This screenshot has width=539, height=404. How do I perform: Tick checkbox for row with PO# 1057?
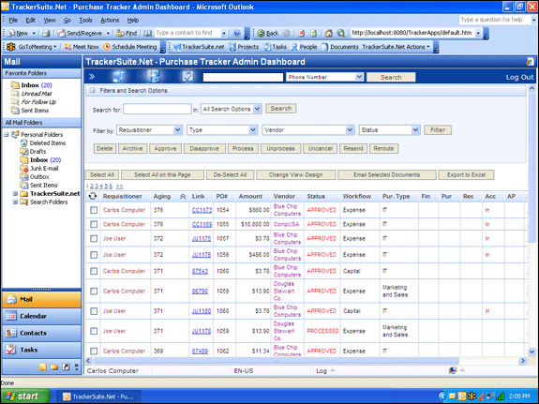(x=94, y=238)
